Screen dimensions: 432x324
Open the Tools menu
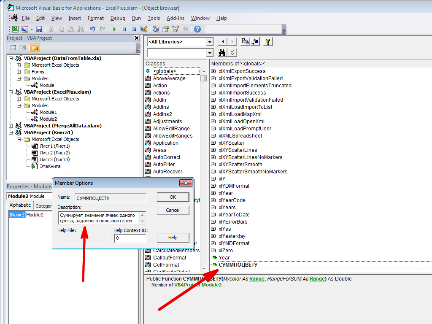point(154,18)
